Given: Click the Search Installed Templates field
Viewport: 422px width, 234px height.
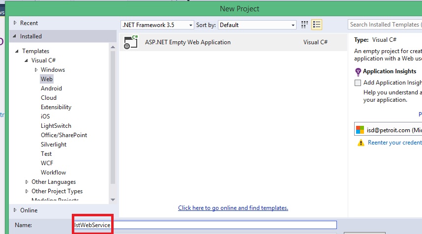Looking at the screenshot, I should point(385,25).
